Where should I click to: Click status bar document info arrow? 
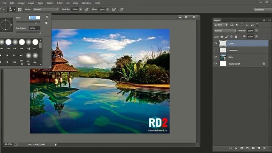(x=56, y=144)
